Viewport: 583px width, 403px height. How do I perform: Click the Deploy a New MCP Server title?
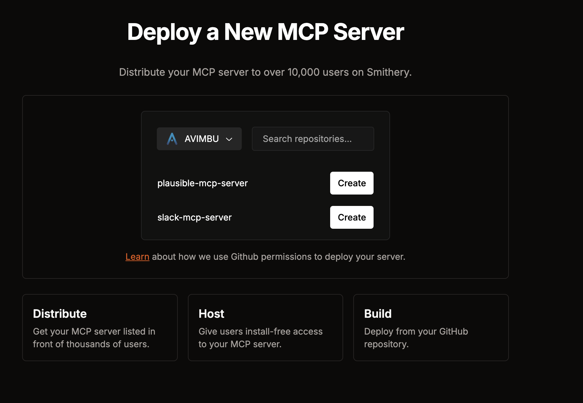click(266, 32)
